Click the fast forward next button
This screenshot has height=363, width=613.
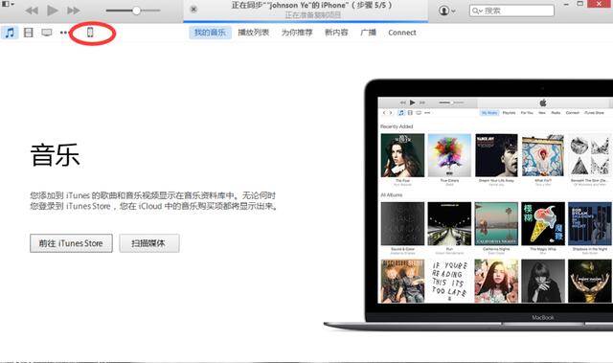coord(73,11)
